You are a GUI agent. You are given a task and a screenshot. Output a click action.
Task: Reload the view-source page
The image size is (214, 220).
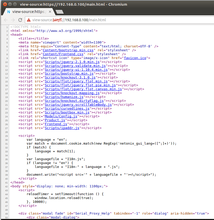(x=20, y=20)
